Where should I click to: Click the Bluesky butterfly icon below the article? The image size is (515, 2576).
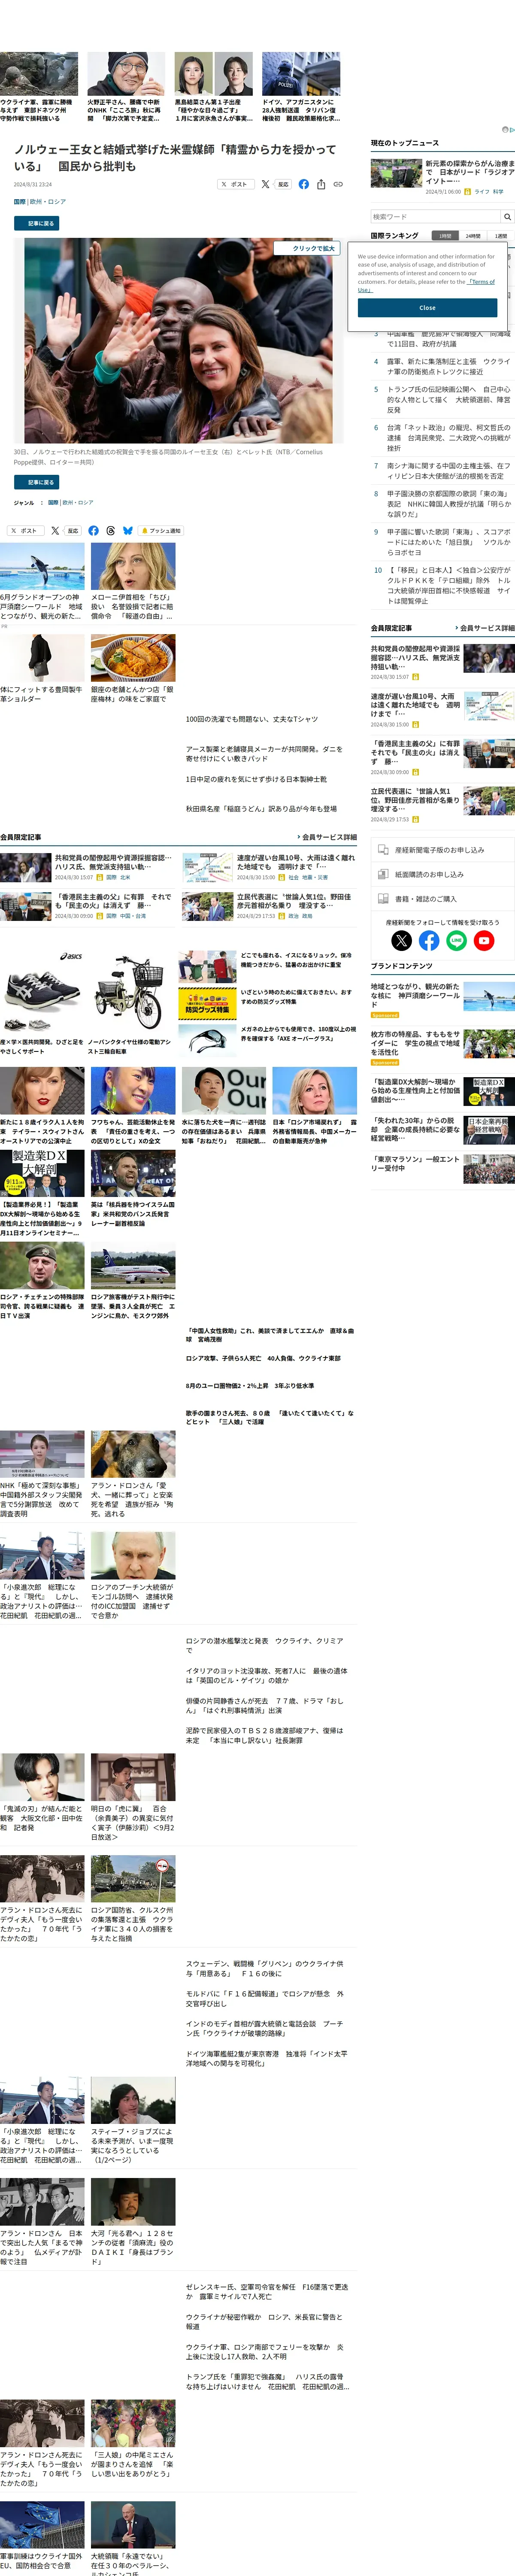(x=128, y=531)
